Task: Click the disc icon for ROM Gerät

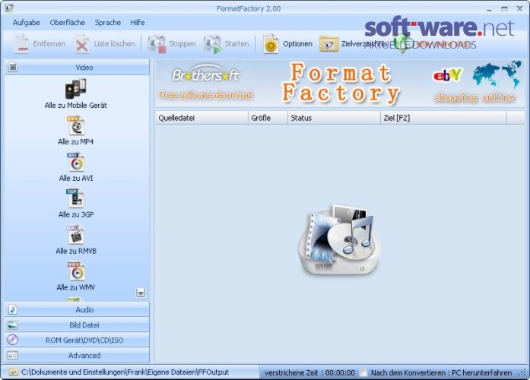Action: (x=13, y=340)
